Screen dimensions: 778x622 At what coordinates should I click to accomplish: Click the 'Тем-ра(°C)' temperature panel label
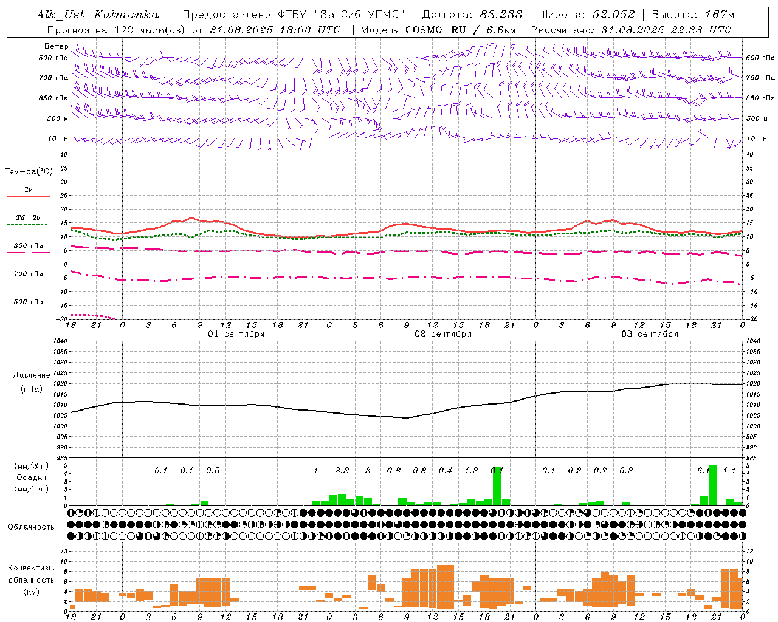click(x=29, y=172)
